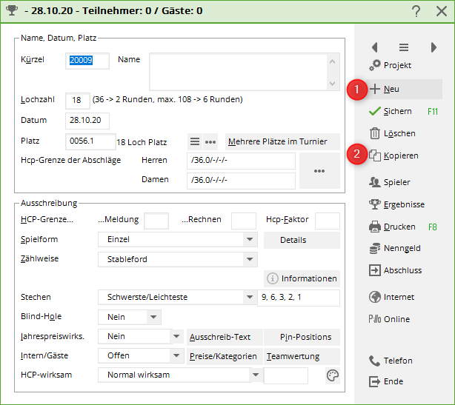Click into the tournament Name text field
Viewport: 455px width, 405px height.
tap(237, 71)
